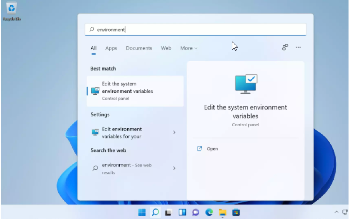Click Open in the preview pane
Screen dimensions: 349x219
(x=212, y=149)
